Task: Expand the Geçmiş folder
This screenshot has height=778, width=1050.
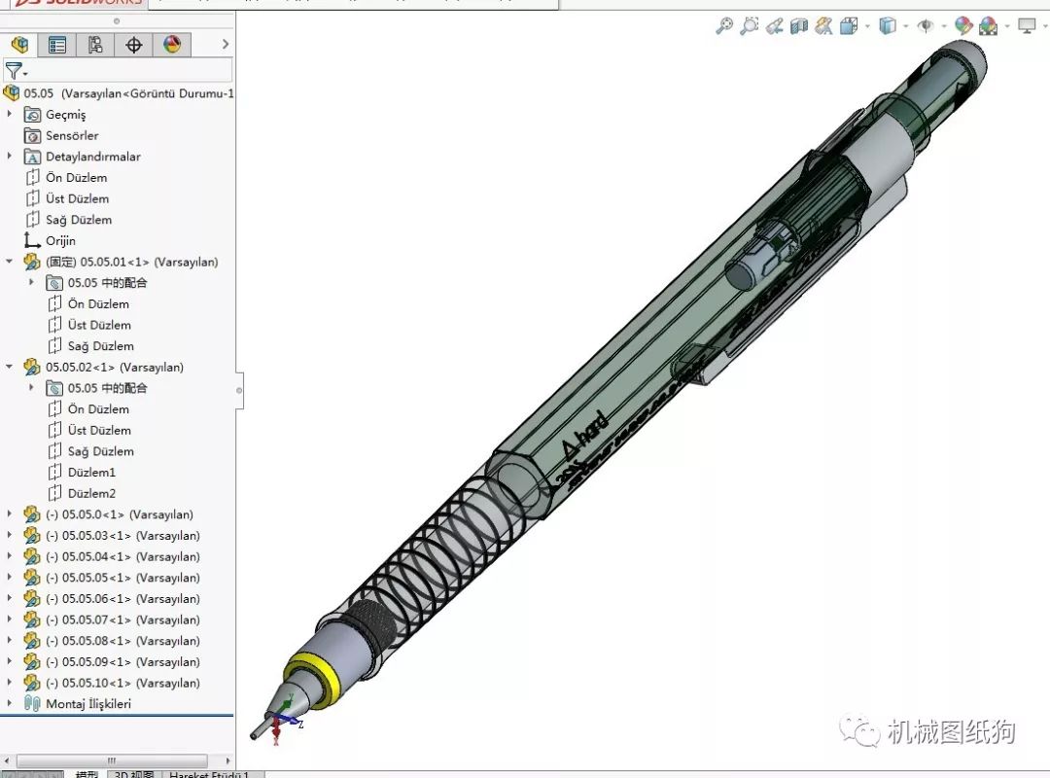Action: tap(10, 114)
